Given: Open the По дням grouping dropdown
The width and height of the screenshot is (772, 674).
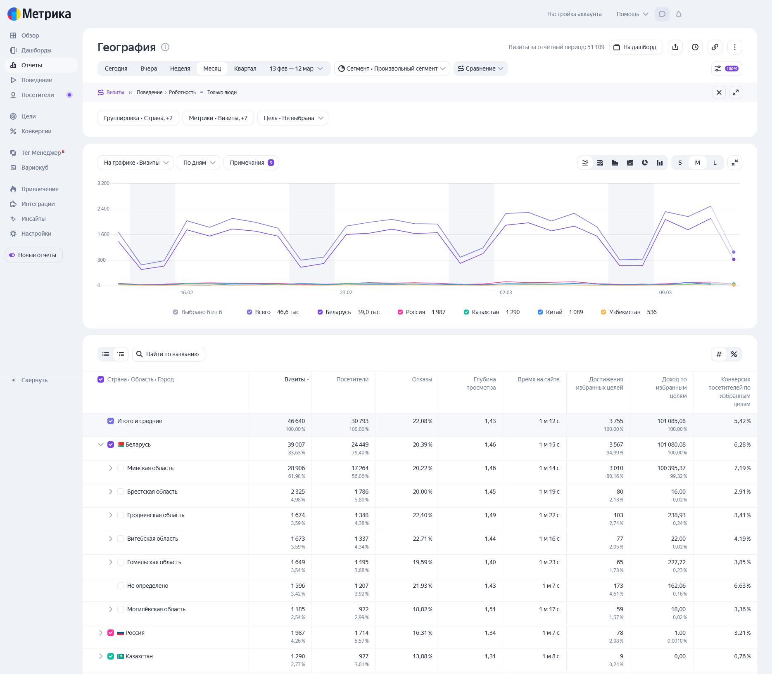Looking at the screenshot, I should (x=199, y=163).
